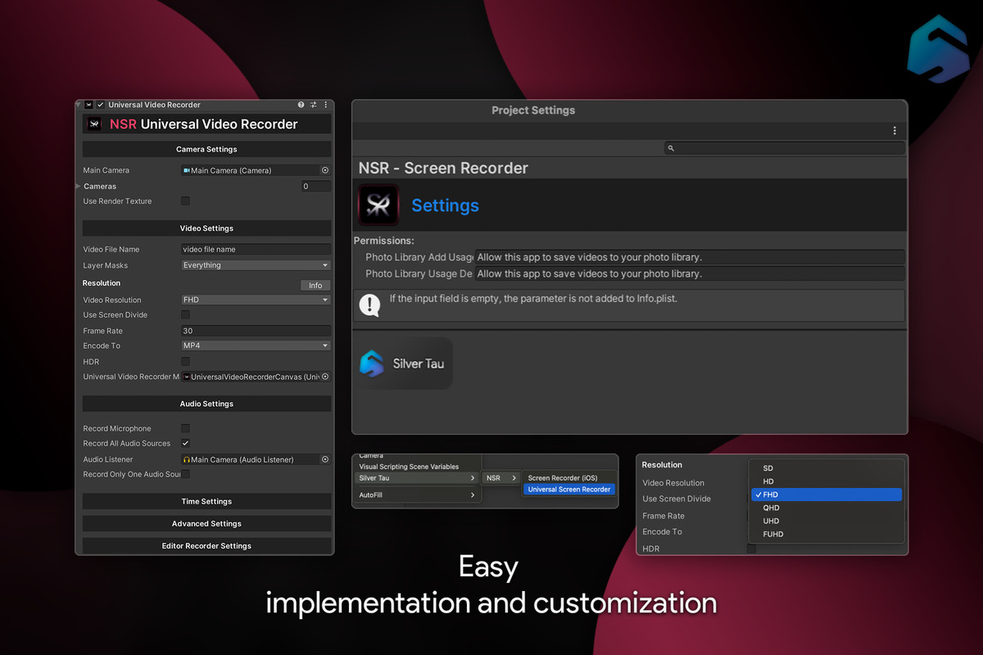Viewport: 983px width, 655px height.
Task: Select FUHD in the resolution list
Action: pyautogui.click(x=827, y=534)
